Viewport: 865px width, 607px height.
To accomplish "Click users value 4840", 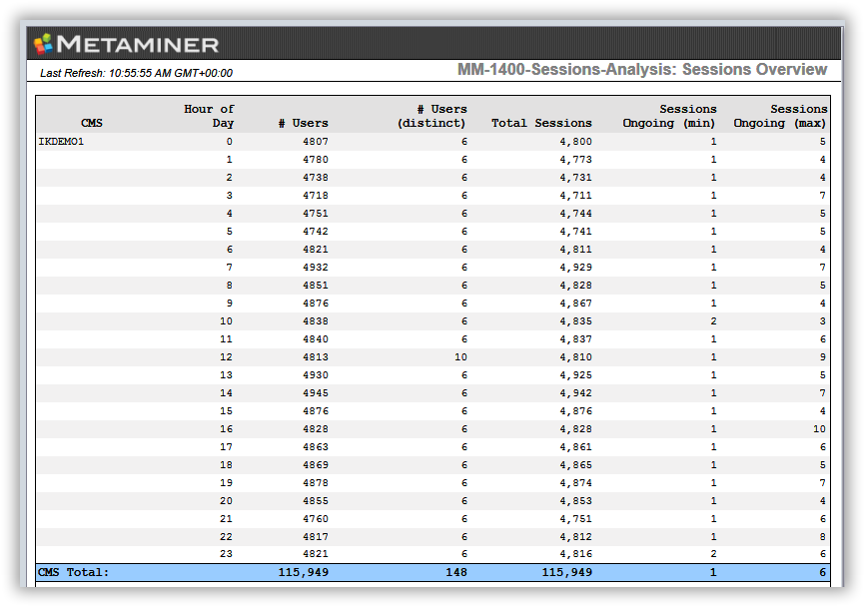I will click(x=316, y=339).
